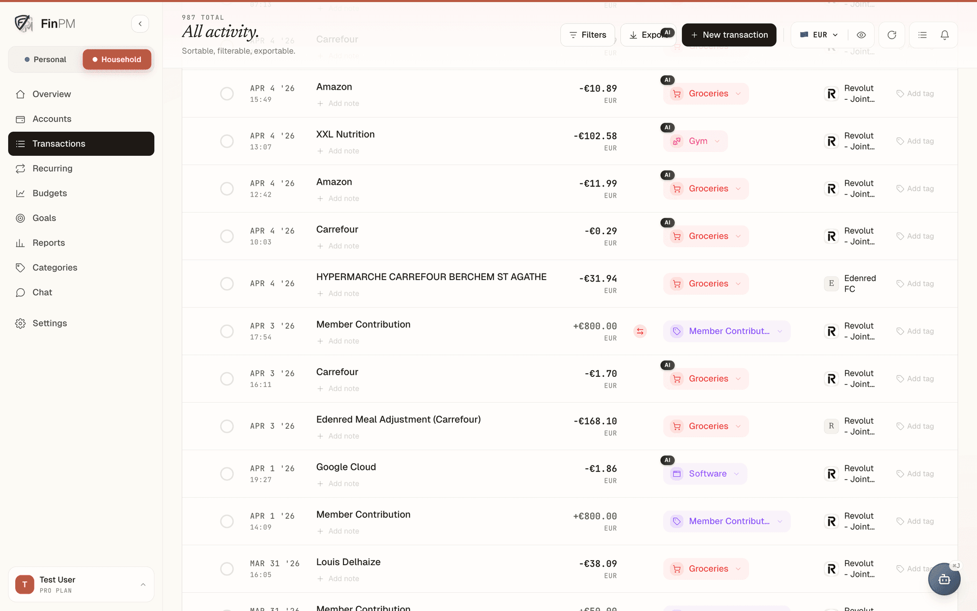Open Budgets in the sidebar
The width and height of the screenshot is (977, 611).
click(x=49, y=193)
